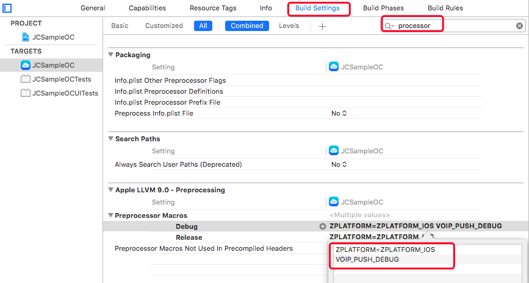Select ZPLATFORM=ZPLATFORM_IOS entry in popup list

point(385,250)
